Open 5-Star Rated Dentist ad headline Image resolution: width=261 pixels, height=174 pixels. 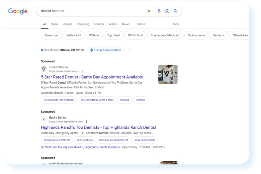pos(92,77)
